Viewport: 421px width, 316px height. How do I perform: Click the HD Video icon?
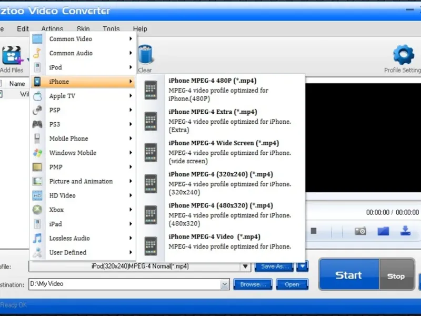pos(37,195)
